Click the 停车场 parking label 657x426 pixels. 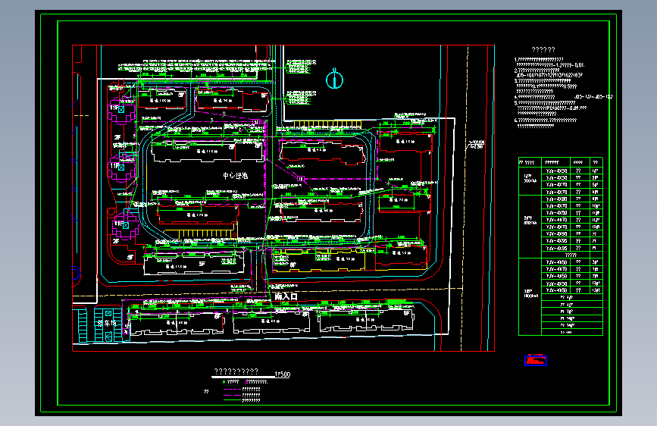tap(106, 323)
